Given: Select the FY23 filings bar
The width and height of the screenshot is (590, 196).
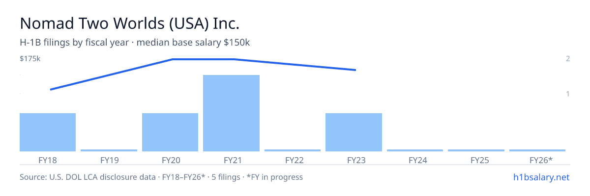Looking at the screenshot, I should point(354,132).
